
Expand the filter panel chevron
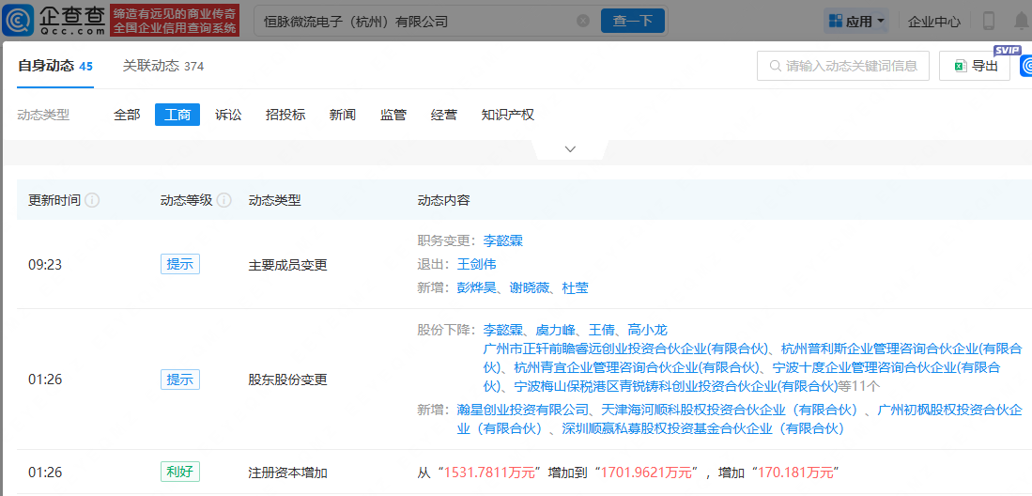[x=570, y=149]
